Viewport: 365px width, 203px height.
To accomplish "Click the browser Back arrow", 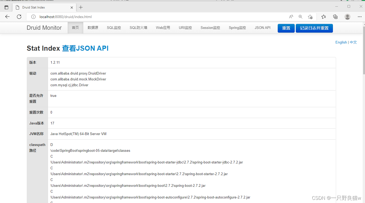I will [7, 17].
